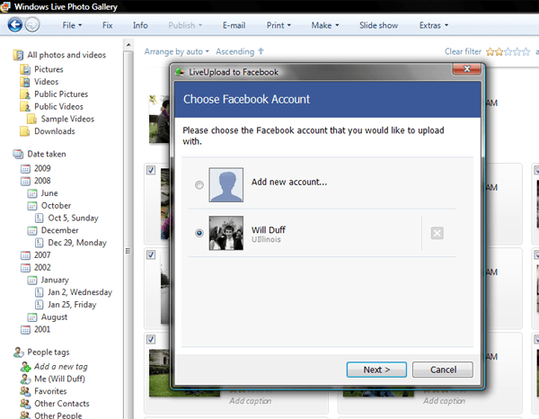Open the Print menu dropdown
The width and height of the screenshot is (539, 419).
[278, 25]
